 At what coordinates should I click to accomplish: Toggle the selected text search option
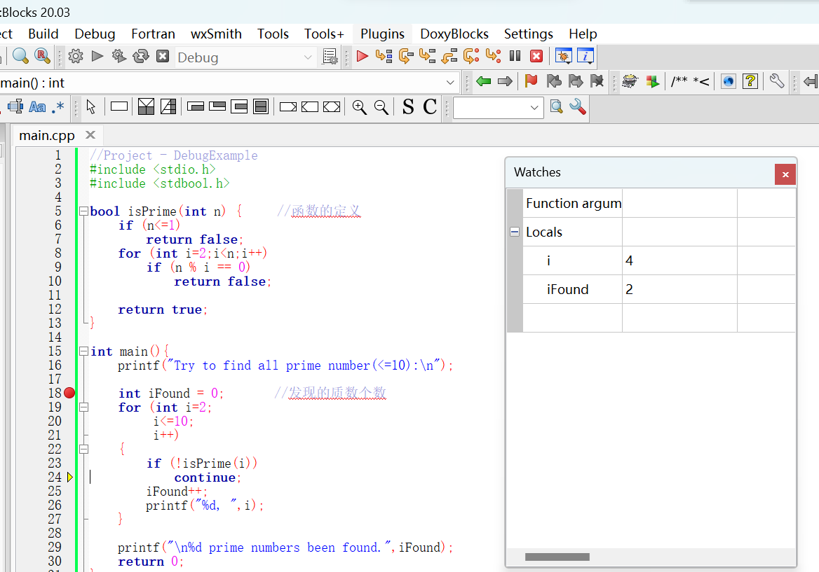(15, 107)
